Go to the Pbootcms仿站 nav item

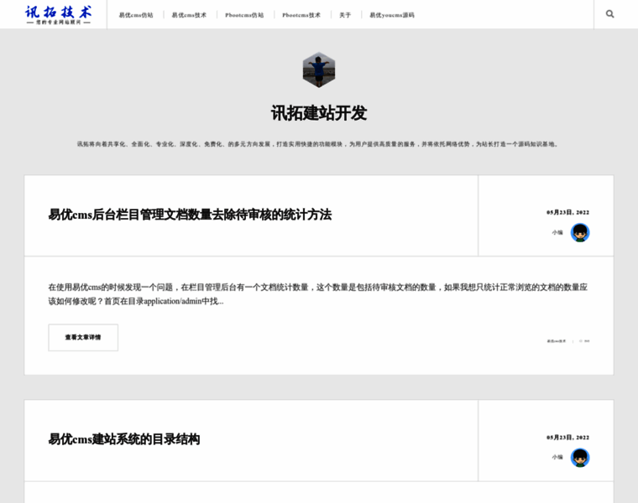244,15
